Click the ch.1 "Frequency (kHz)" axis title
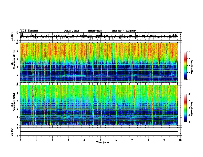The width and height of the screenshot is (203, 157). (x=14, y=60)
